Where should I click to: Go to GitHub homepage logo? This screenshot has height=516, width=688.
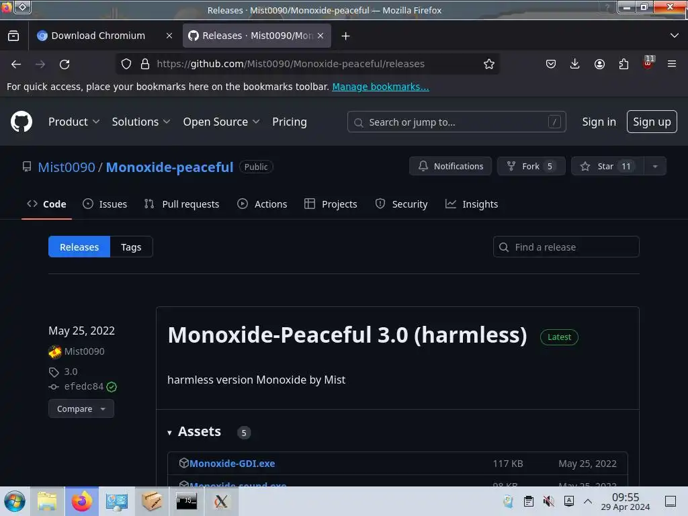[21, 122]
